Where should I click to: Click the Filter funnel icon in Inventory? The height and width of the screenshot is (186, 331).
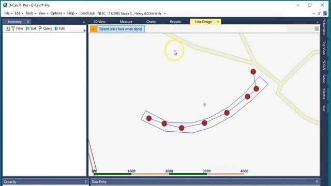[x=13, y=28]
